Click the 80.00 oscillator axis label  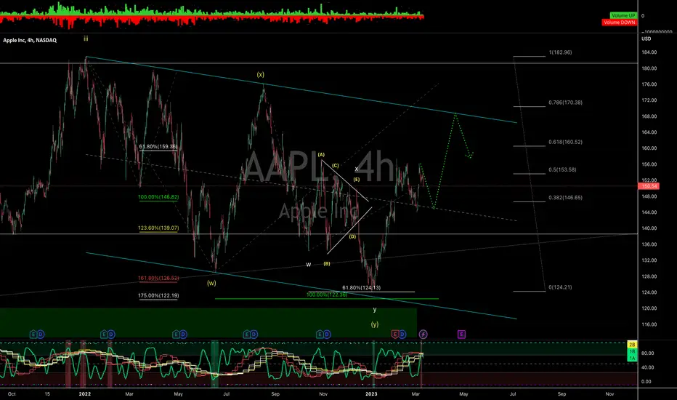click(x=646, y=353)
